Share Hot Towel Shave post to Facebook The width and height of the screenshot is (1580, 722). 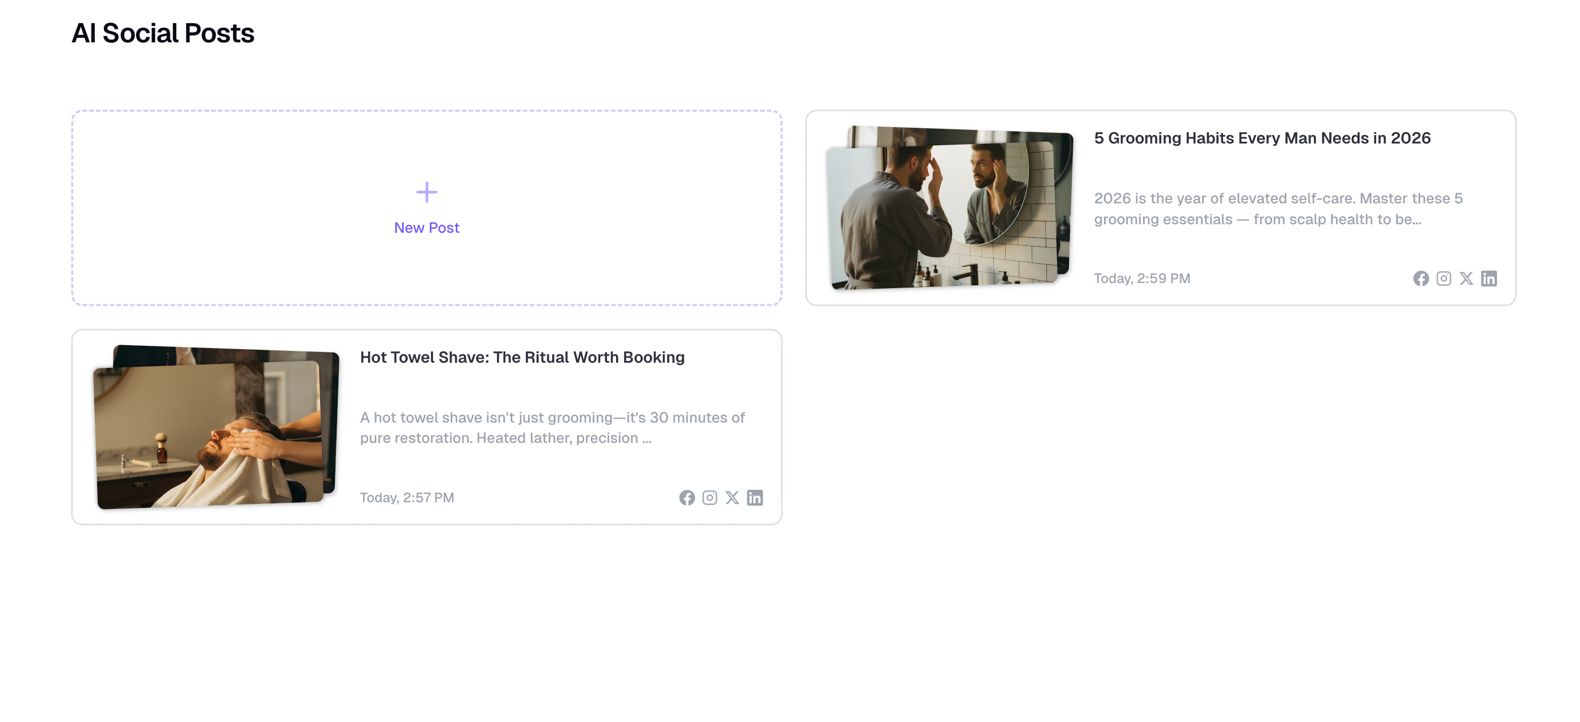(686, 498)
